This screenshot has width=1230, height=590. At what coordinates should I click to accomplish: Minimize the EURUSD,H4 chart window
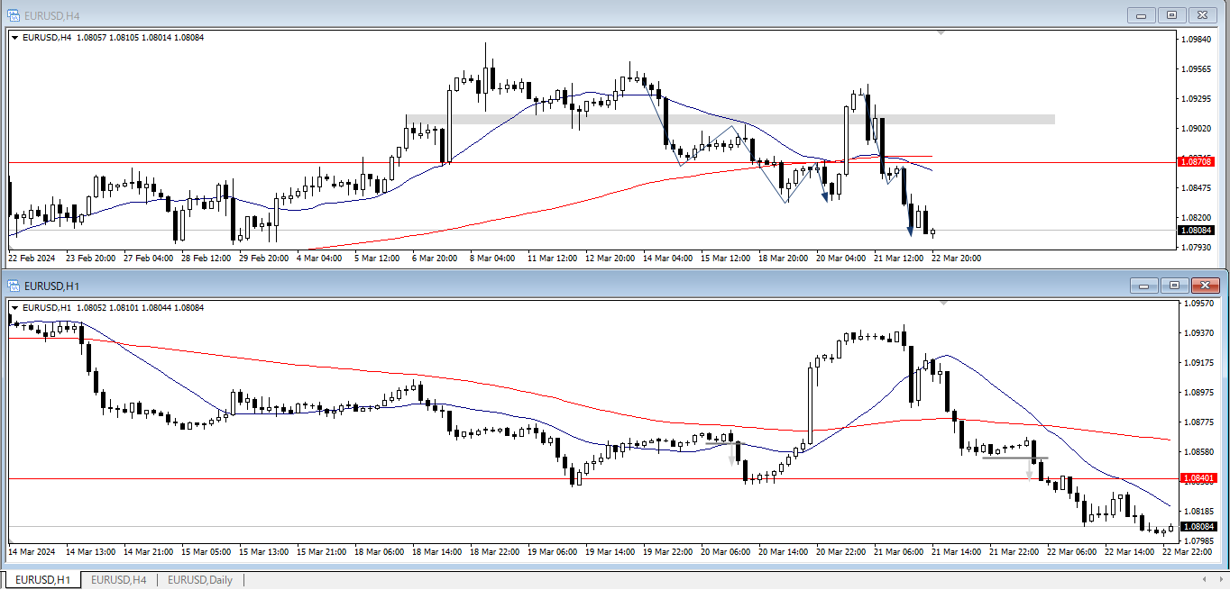point(1142,15)
